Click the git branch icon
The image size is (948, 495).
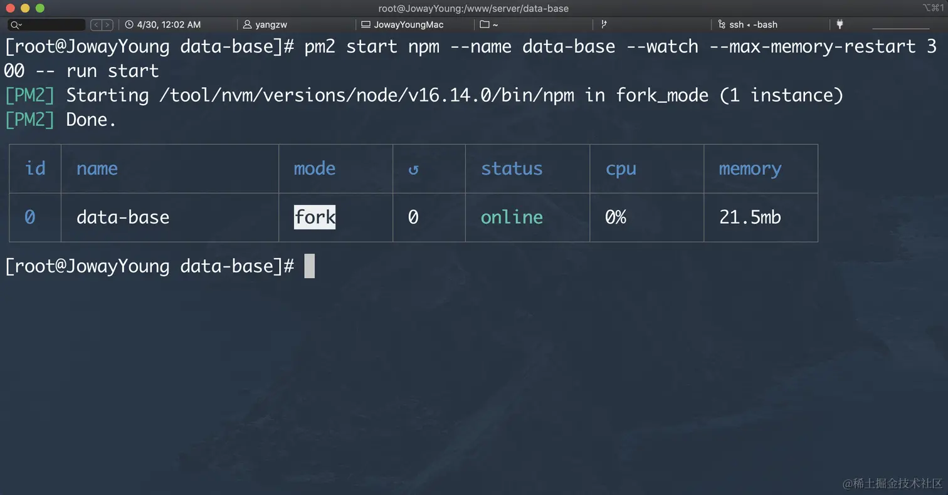(x=604, y=24)
